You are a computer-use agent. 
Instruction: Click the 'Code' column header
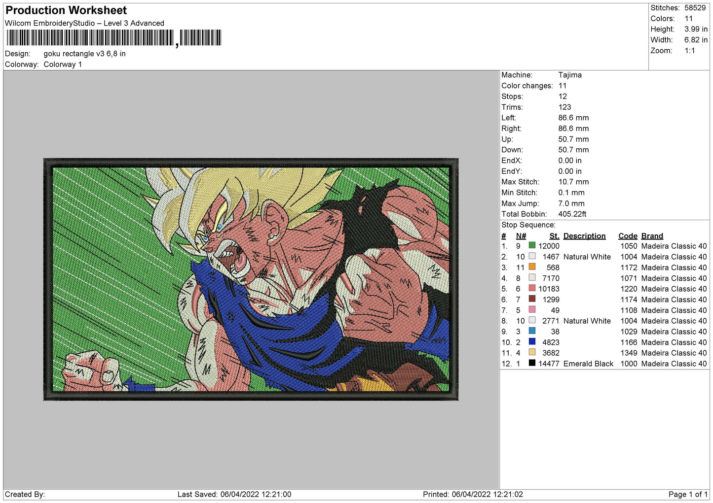[x=628, y=236]
